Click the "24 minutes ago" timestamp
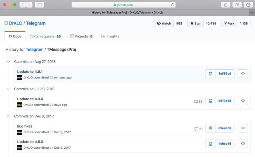Image resolution: width=255 pixels, height=157 pixels. click(x=61, y=78)
